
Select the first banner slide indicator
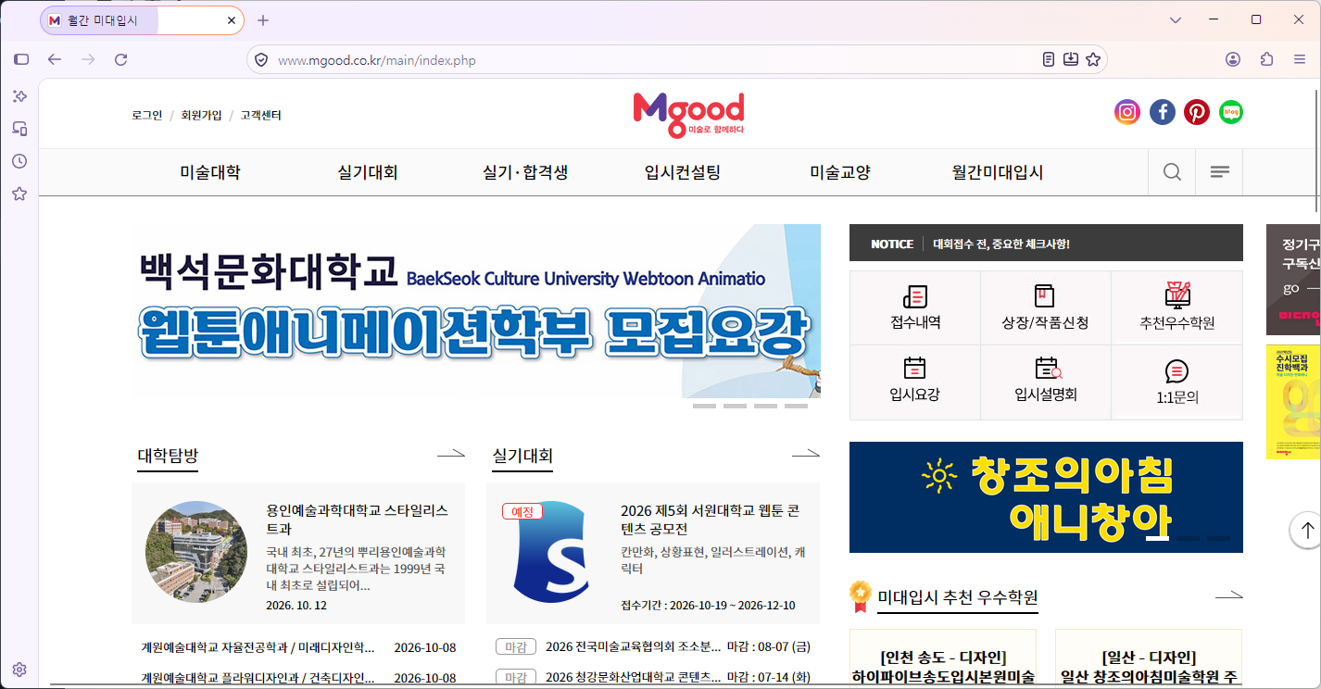coord(704,407)
